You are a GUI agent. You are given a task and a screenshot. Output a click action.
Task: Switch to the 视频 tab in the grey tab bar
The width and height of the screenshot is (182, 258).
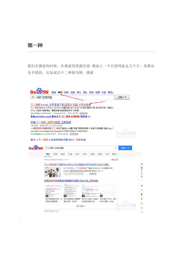[x=92, y=154]
